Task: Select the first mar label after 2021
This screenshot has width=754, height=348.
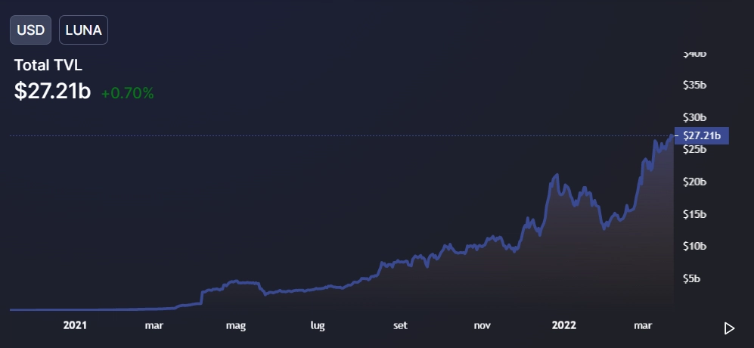Action: 154,326
